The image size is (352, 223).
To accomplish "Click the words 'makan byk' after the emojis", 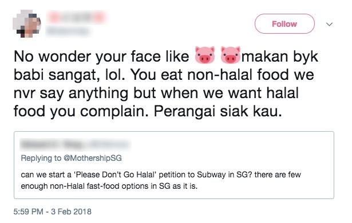I will pyautogui.click(x=280, y=56).
